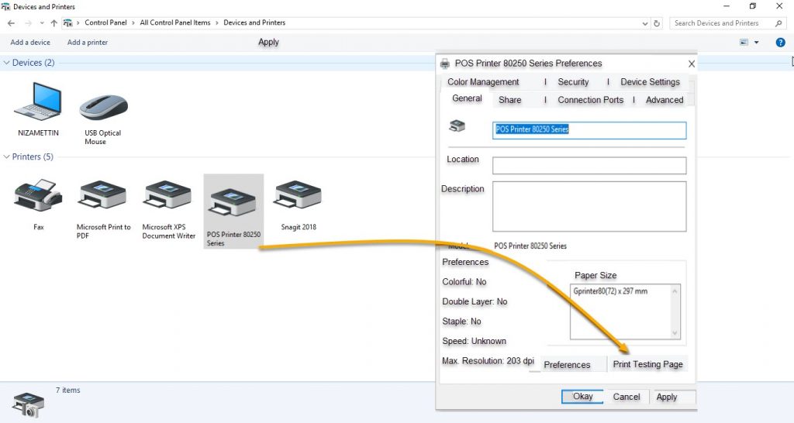The height and width of the screenshot is (423, 794).
Task: Select Gprinter80(72) x 297 mm paper size
Action: click(610, 291)
